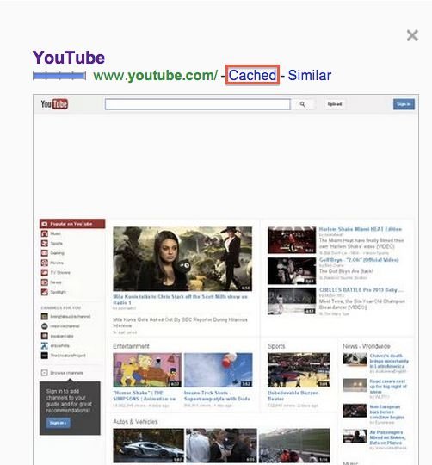Open the Movies category icon in sidebar
The height and width of the screenshot is (465, 432).
click(x=45, y=263)
